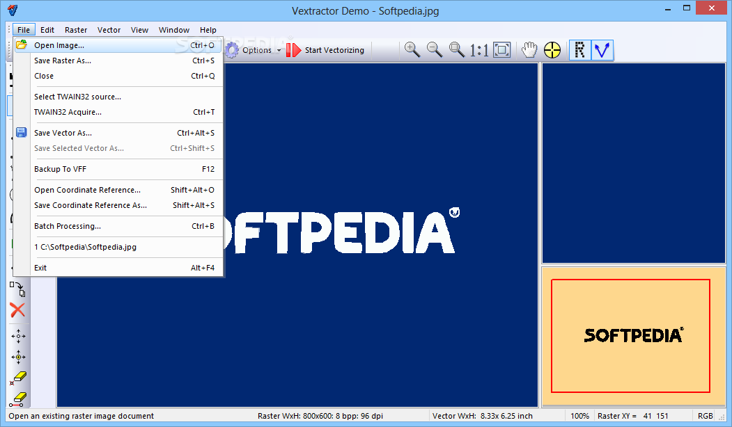Open Batch Processing from File menu
Viewport: 732px width, 427px height.
coord(118,226)
